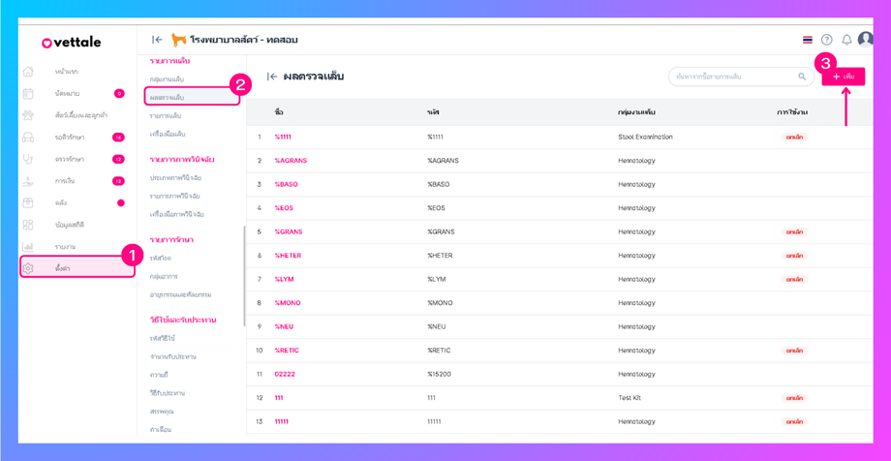Viewport: 891px width, 461px height.
Task: Click the pink add (+) button
Action: 843,77
